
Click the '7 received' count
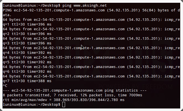click(65, 95)
